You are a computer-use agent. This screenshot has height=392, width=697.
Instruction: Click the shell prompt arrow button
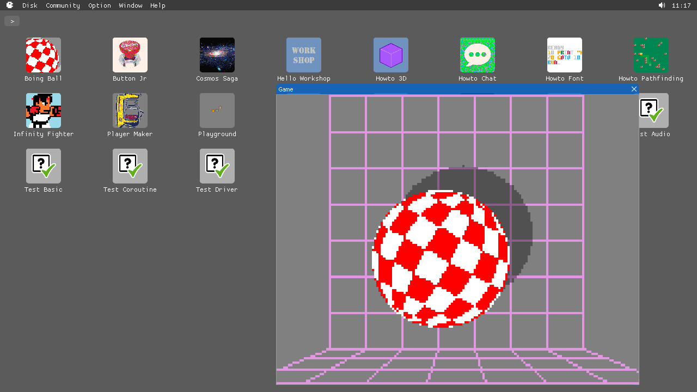11,21
